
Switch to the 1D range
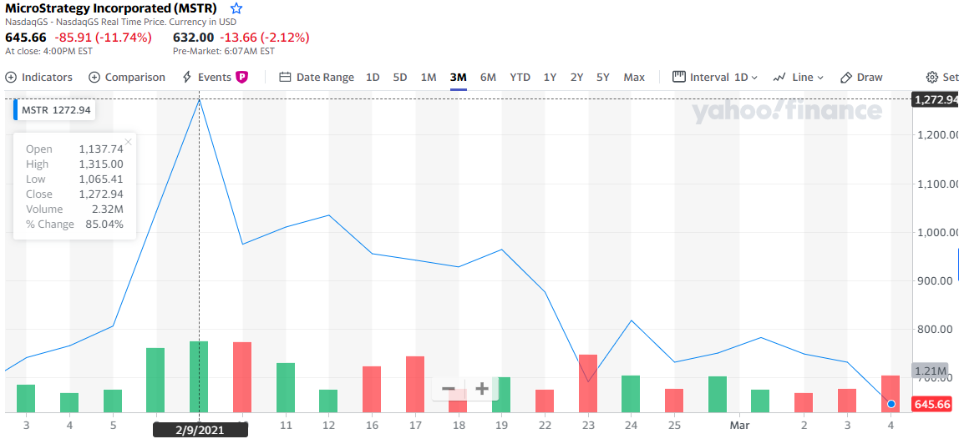click(x=373, y=77)
